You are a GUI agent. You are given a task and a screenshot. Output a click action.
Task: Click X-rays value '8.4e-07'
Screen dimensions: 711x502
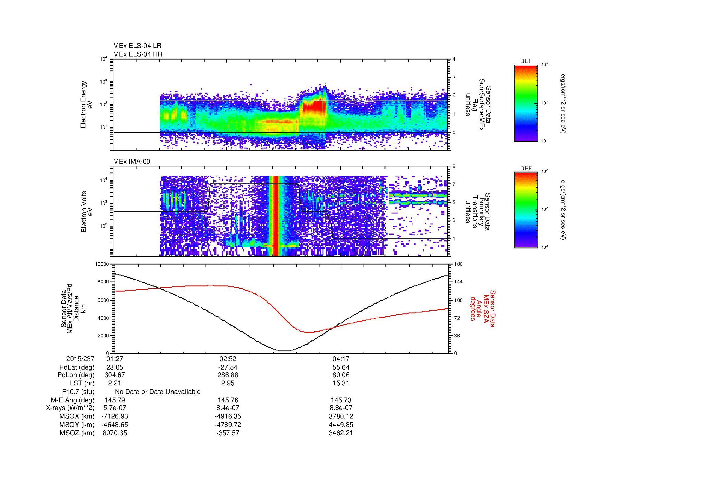[228, 408]
